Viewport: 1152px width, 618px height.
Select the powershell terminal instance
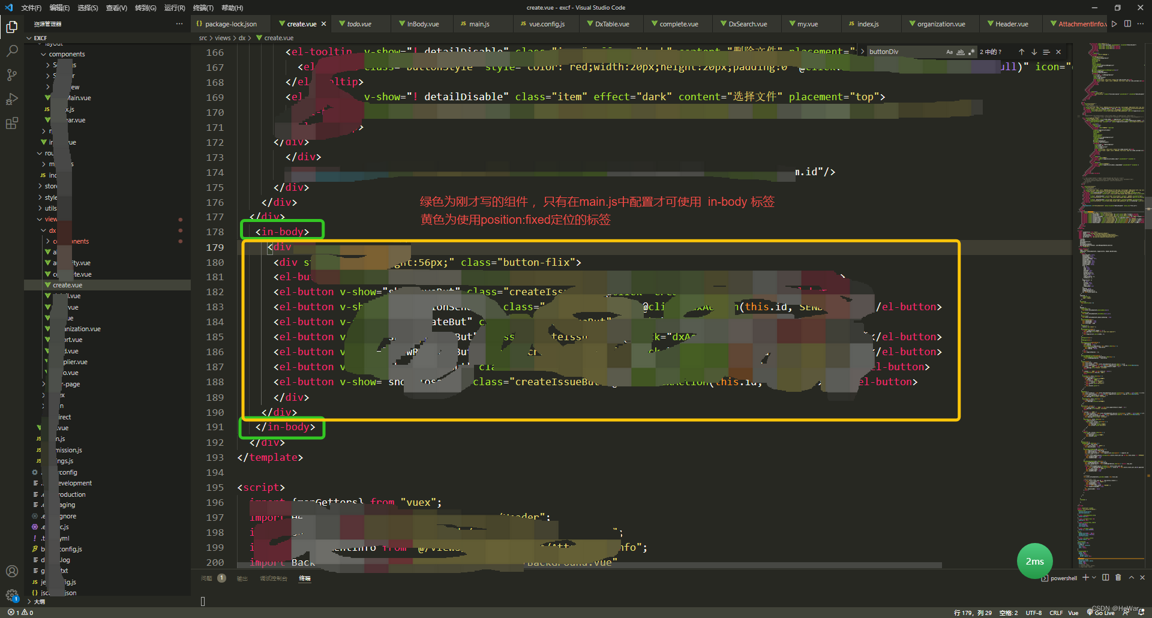1059,578
